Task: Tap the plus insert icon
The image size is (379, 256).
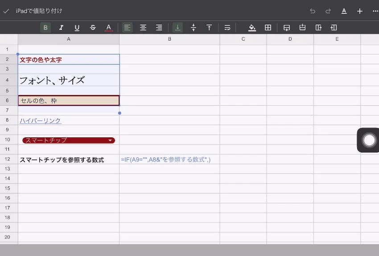Action: coord(360,11)
